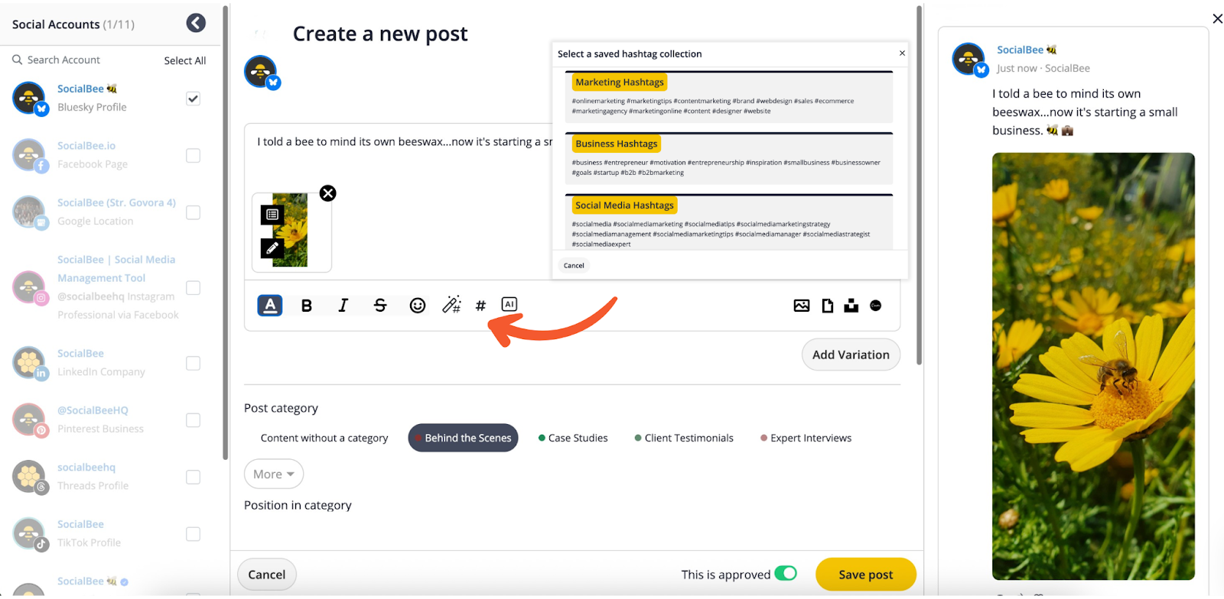Apply strikethrough formatting
1224x599 pixels.
pyautogui.click(x=380, y=306)
